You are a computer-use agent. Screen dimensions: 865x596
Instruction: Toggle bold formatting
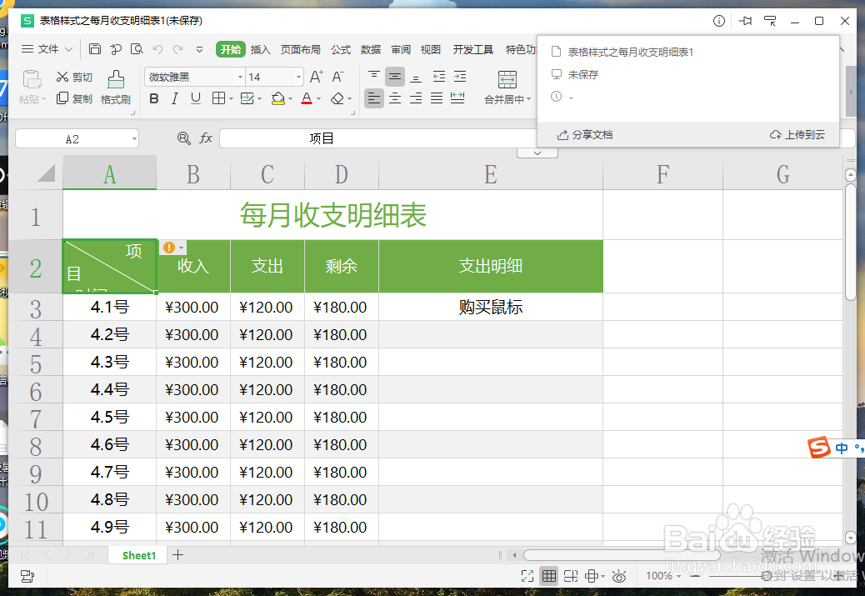pyautogui.click(x=153, y=98)
